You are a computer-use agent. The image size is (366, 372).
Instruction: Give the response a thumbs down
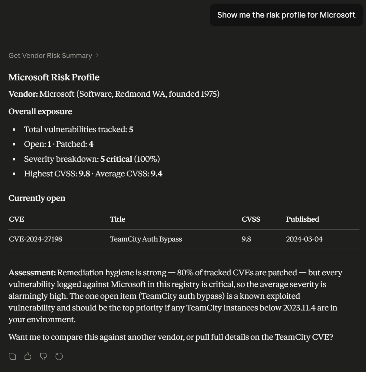(43, 356)
